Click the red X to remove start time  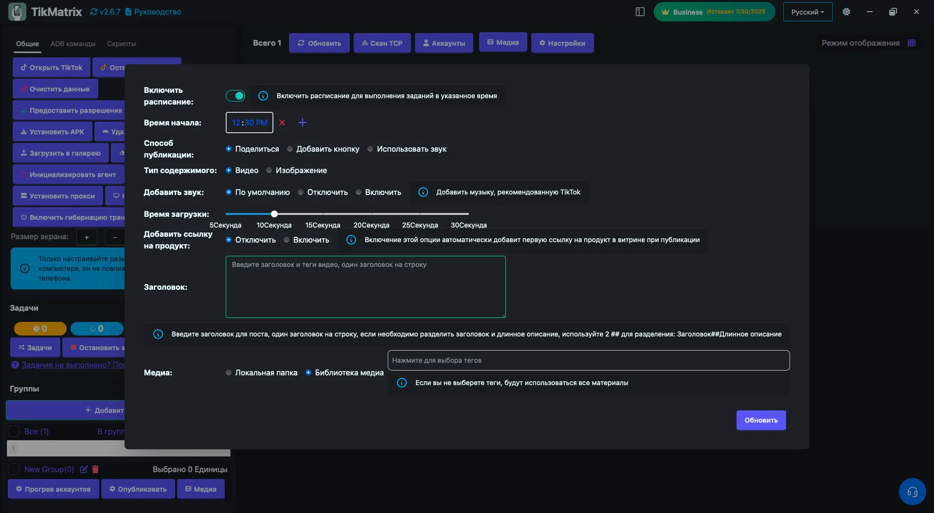click(x=282, y=123)
